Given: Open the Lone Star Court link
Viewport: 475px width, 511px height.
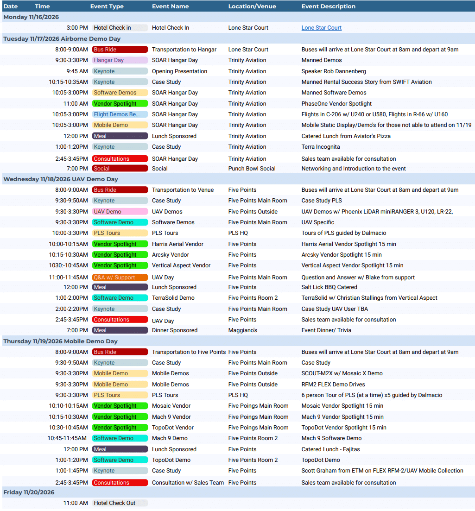Looking at the screenshot, I should 321,28.
